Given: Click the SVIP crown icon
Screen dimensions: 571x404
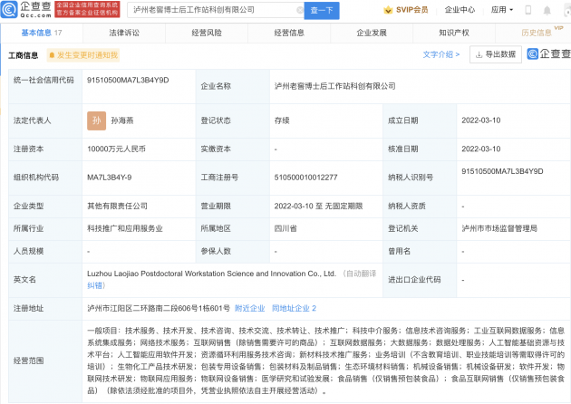Looking at the screenshot, I should click(388, 10).
